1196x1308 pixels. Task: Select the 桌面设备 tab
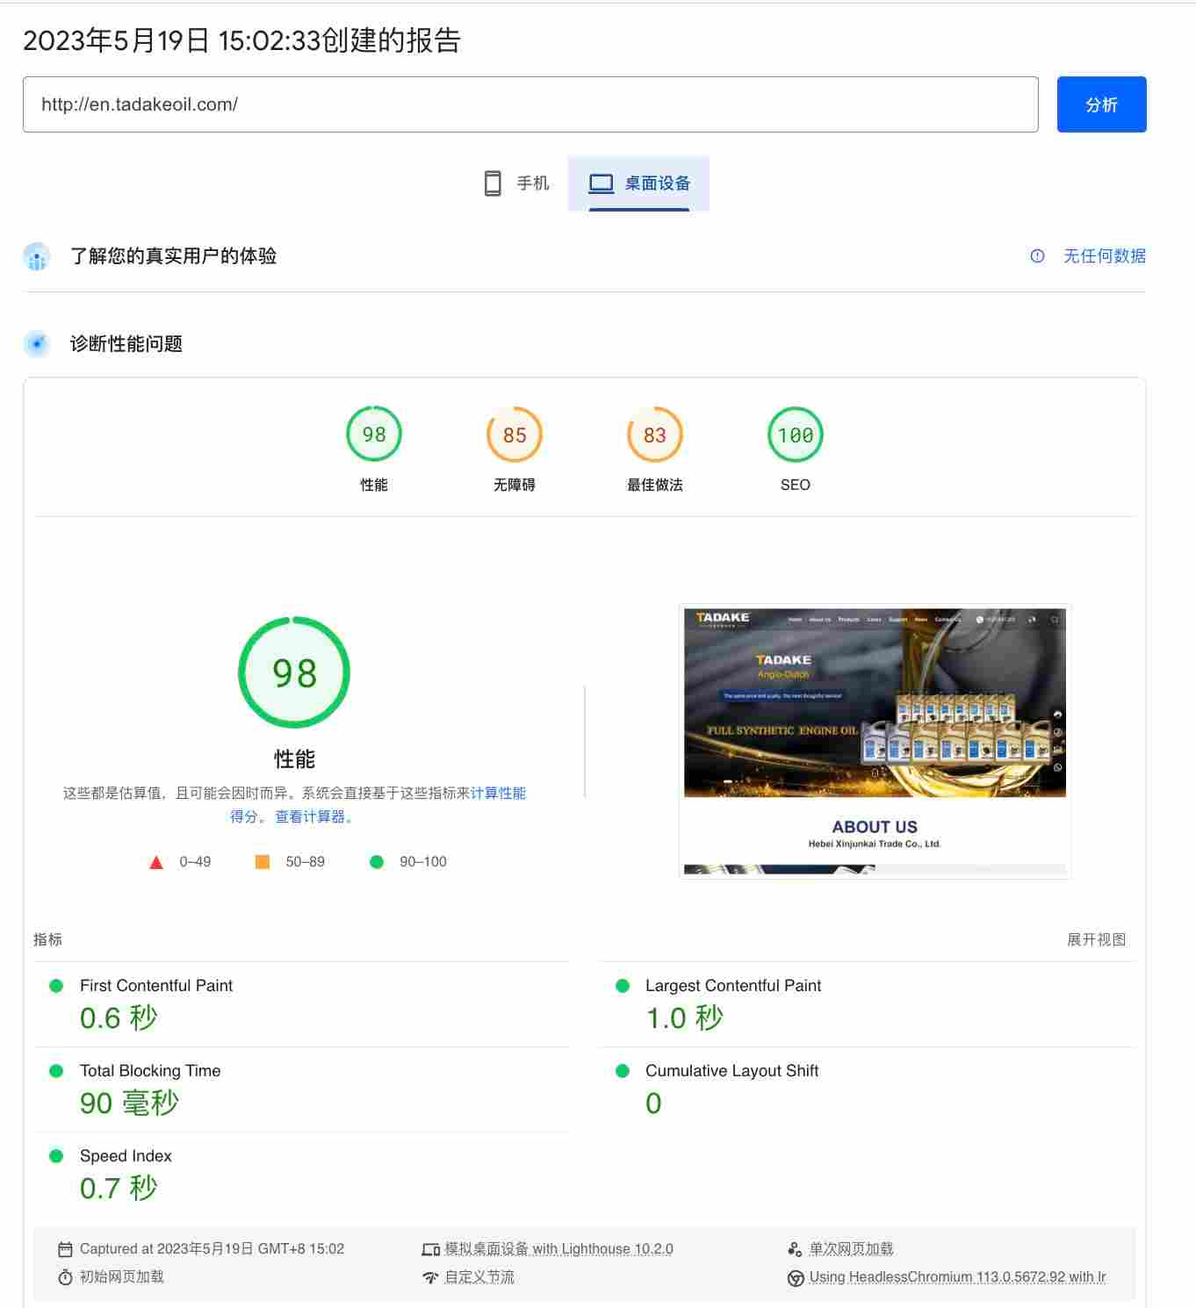pos(640,183)
